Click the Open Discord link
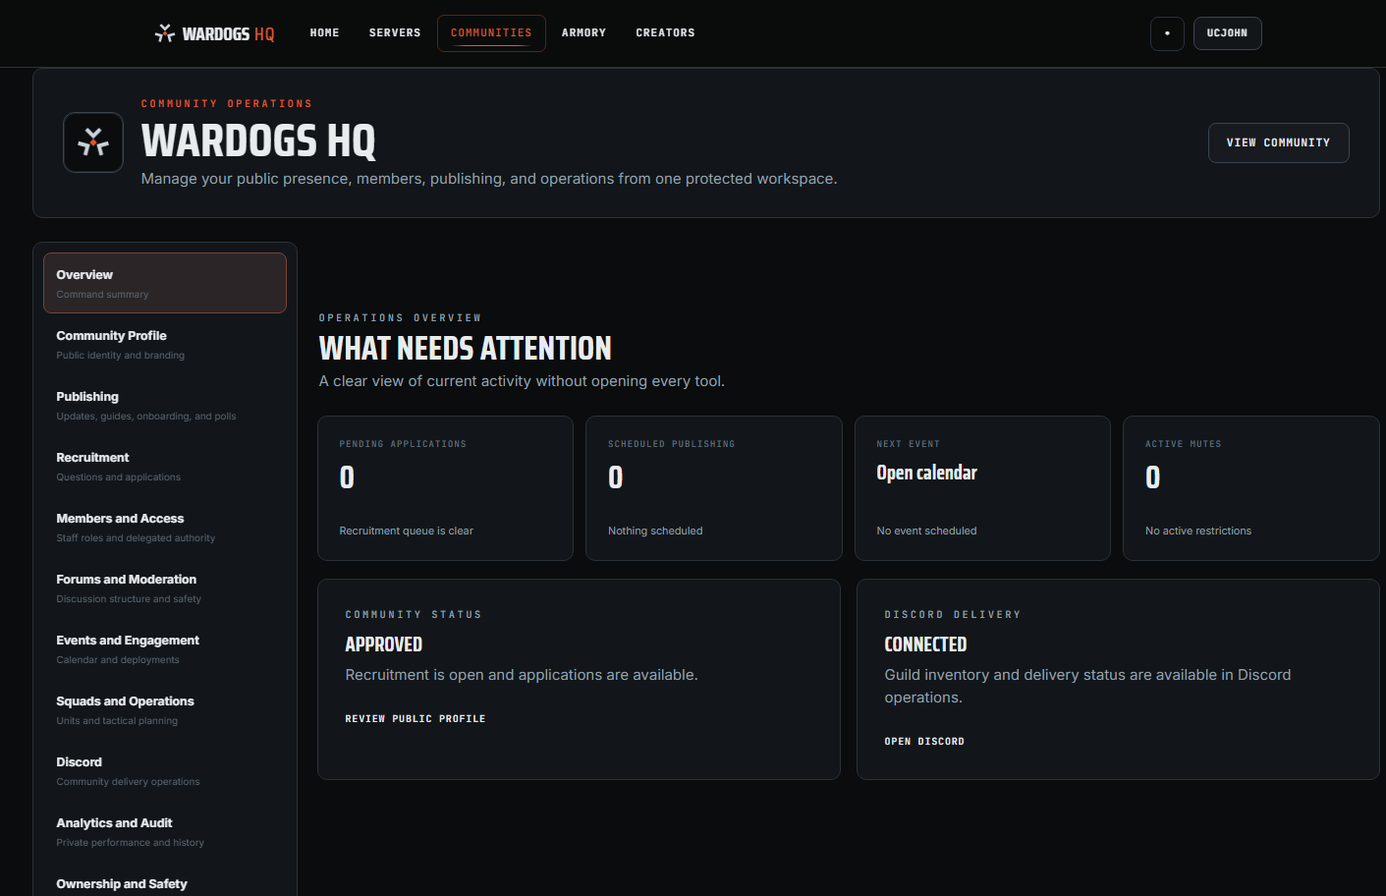The image size is (1386, 896). (x=924, y=742)
